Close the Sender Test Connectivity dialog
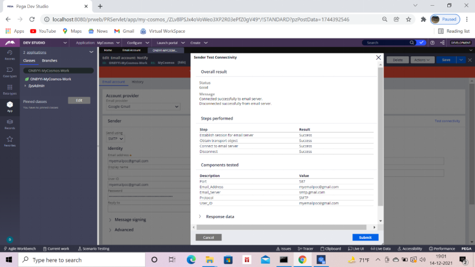Viewport: 475px width, 267px height. [x=378, y=57]
